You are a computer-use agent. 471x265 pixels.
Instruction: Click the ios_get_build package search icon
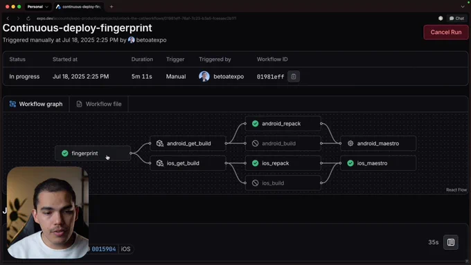click(x=160, y=163)
